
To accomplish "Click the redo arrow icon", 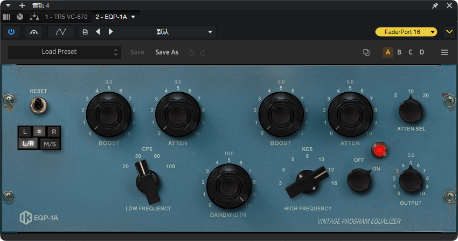I will [203, 53].
